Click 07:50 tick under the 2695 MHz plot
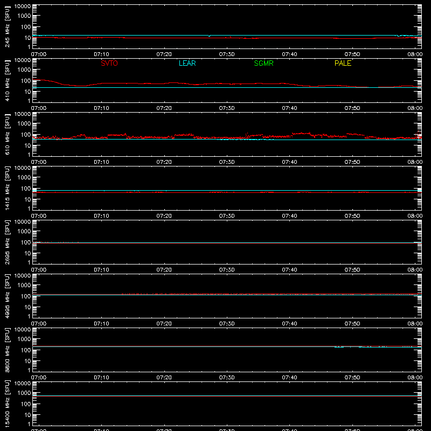 click(x=352, y=270)
